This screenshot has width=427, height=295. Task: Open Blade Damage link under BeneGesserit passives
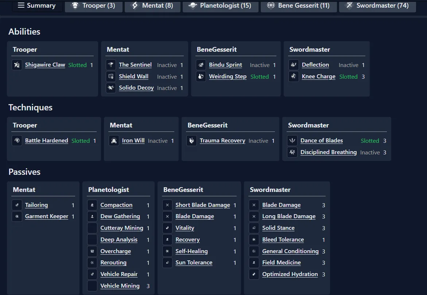pos(195,216)
